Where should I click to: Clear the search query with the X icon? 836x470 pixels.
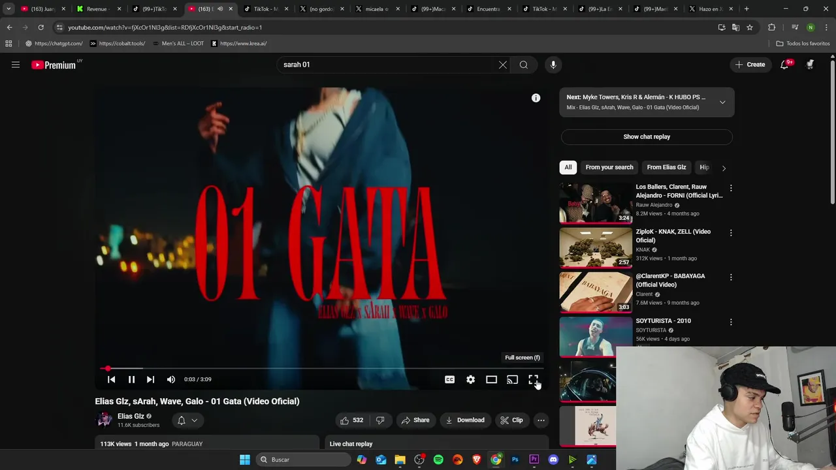[503, 65]
